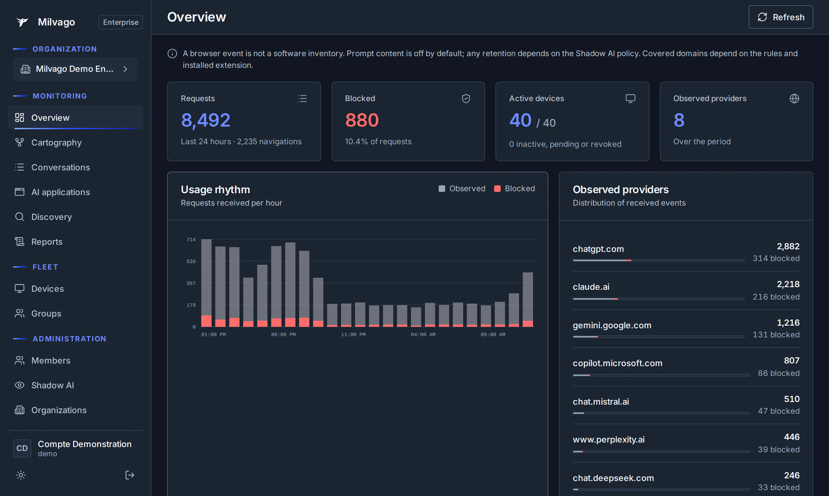Viewport: 829px width, 496px height.
Task: Open the Reports section
Action: 75,242
